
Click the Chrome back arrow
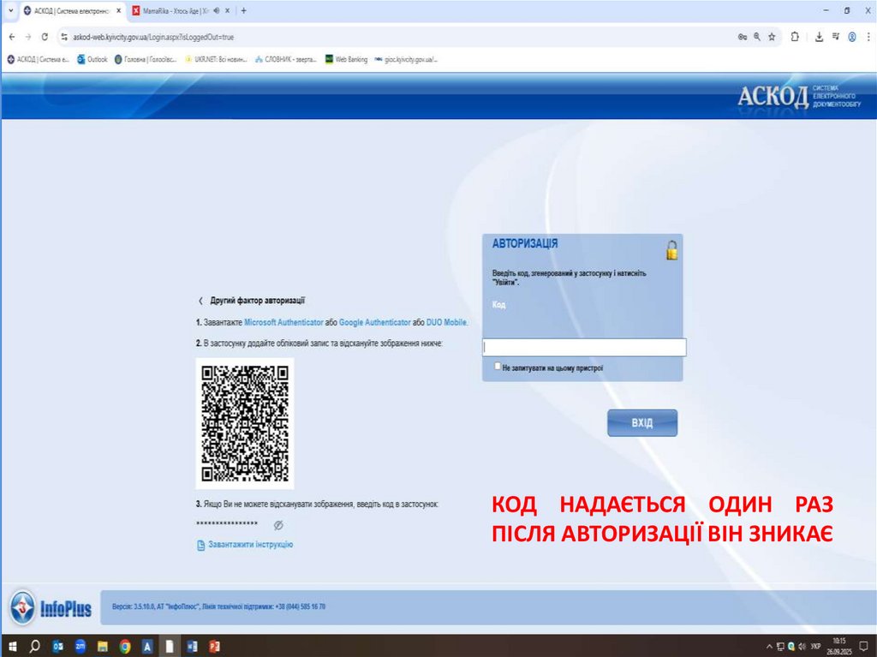pos(12,37)
